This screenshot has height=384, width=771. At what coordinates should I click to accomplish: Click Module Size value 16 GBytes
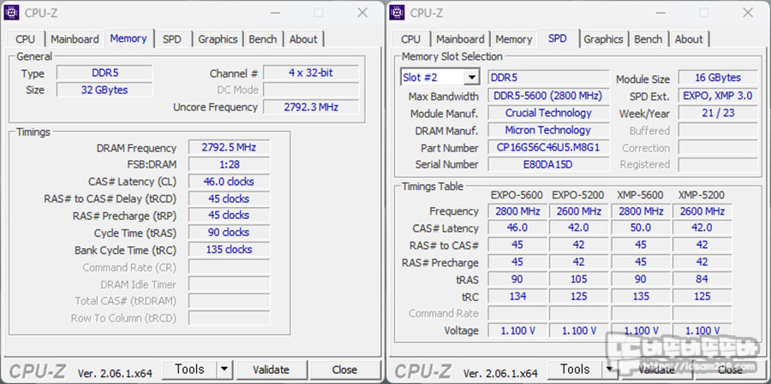pyautogui.click(x=718, y=78)
